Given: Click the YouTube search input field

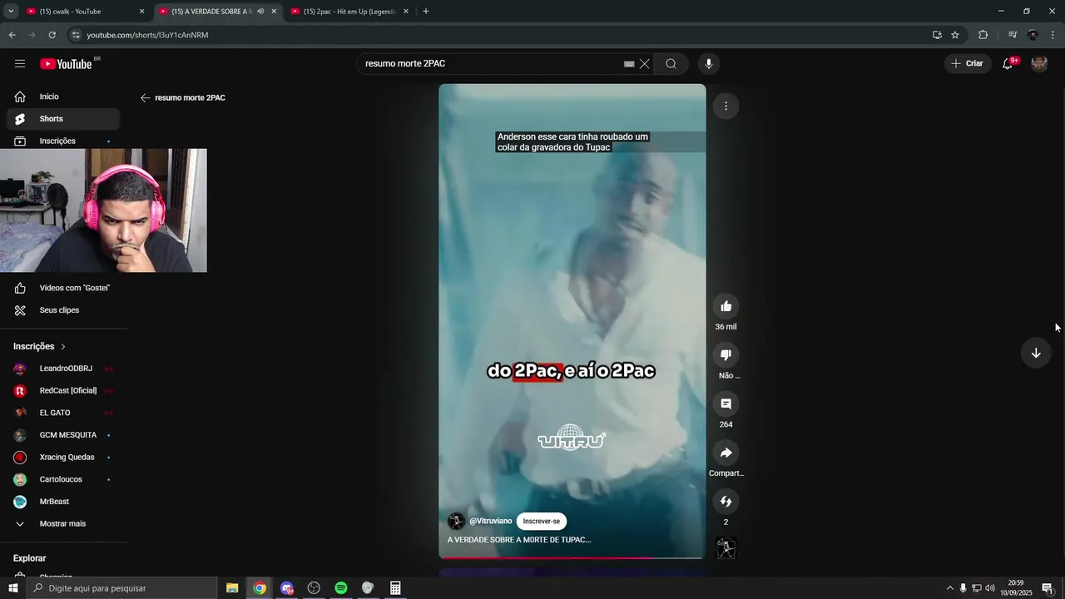Looking at the screenshot, I should 491,64.
